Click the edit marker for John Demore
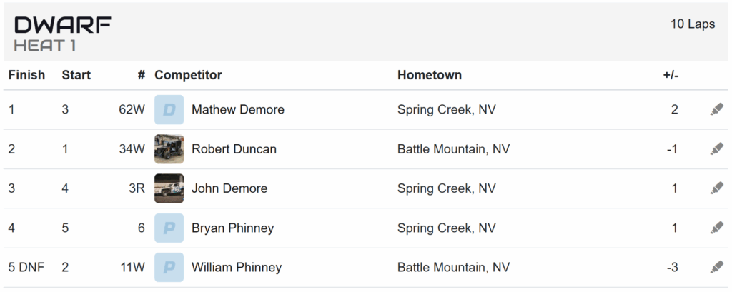 [x=716, y=188]
